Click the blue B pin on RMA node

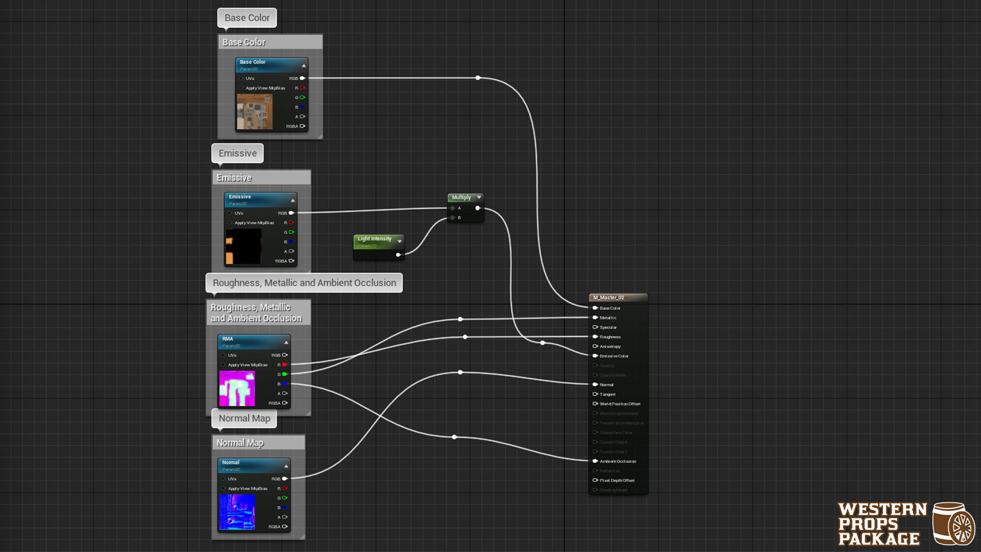[285, 384]
